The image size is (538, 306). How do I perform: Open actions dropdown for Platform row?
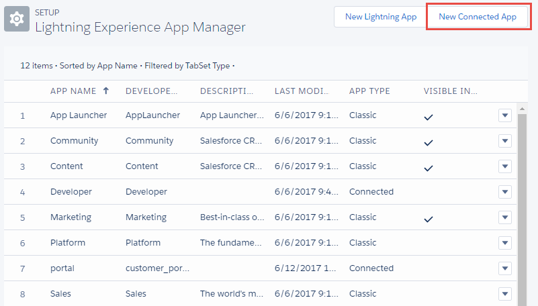click(505, 243)
